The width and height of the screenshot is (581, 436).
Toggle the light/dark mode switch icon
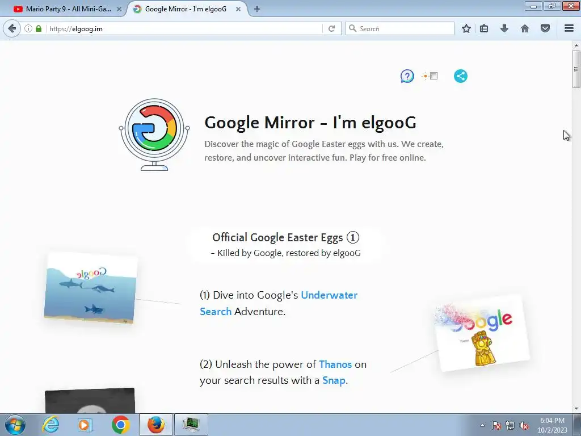(430, 76)
